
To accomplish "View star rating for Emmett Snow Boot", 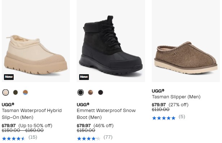I will tap(89, 138).
